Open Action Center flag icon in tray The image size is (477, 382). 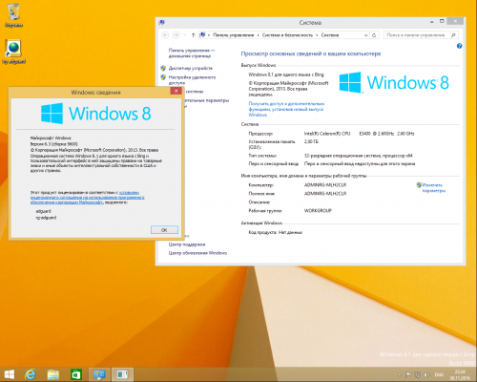click(409, 375)
